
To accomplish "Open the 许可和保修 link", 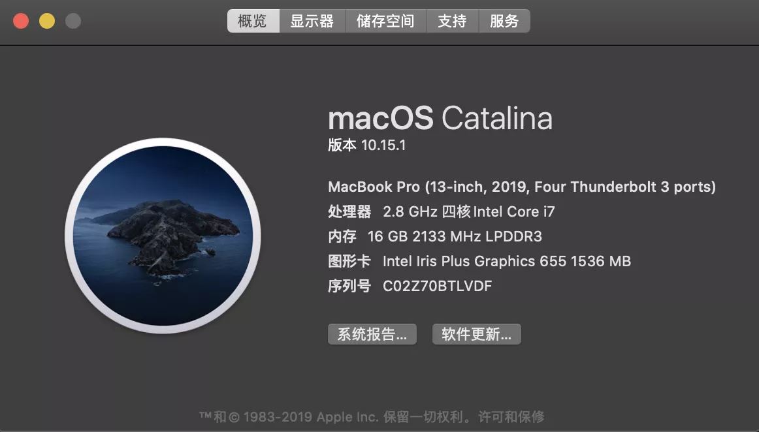I will [511, 416].
